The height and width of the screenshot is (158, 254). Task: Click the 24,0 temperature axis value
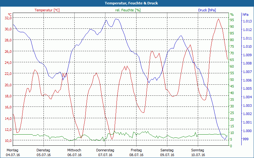[8, 63]
